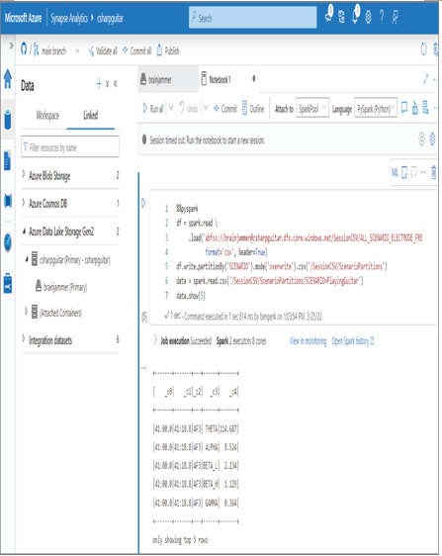
Task: Convert cell to markdown with ML icon
Action: point(395,172)
